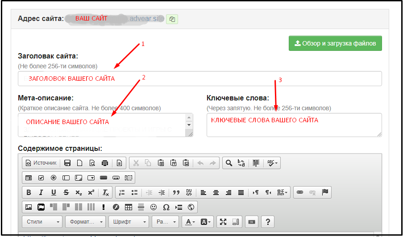This screenshot has height=237, width=403.
Task: Open the Text Color picker
Action: point(190,222)
